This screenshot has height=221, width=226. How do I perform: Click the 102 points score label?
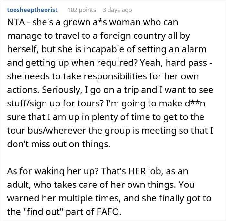click(82, 10)
